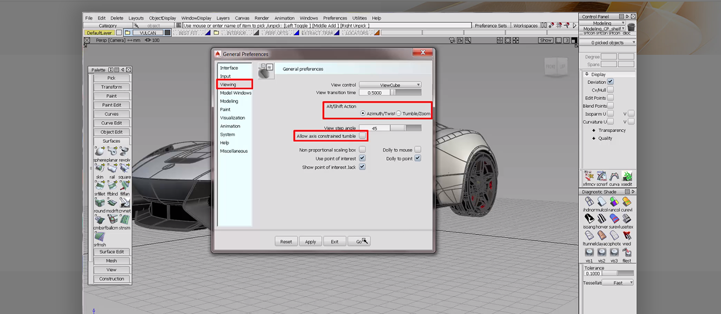Open the Preferences menu

pos(335,18)
